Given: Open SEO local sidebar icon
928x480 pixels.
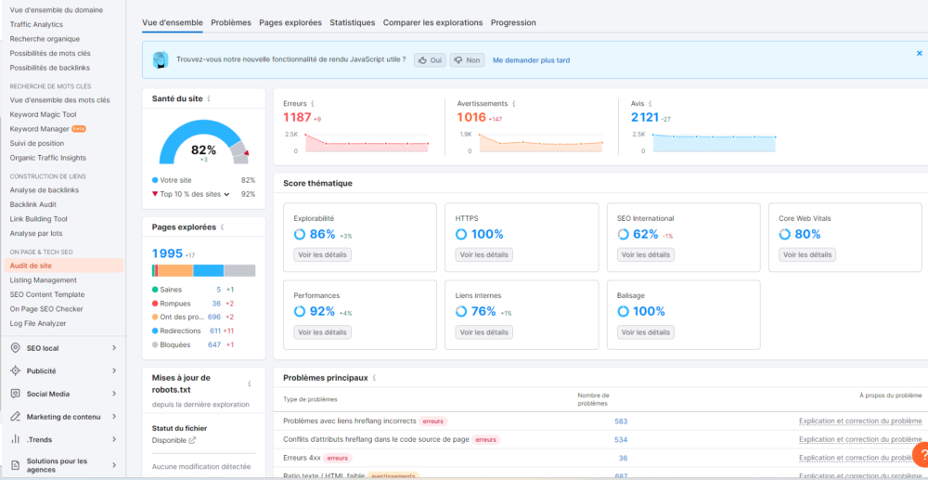Looking at the screenshot, I should point(16,348).
